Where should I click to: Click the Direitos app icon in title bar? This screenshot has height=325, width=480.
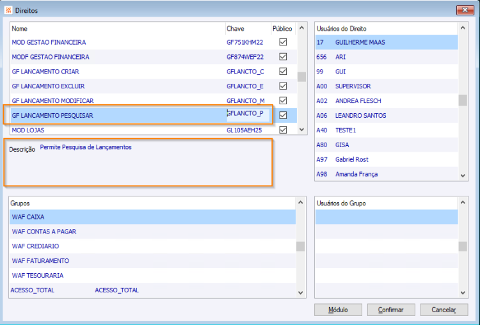tap(8, 10)
